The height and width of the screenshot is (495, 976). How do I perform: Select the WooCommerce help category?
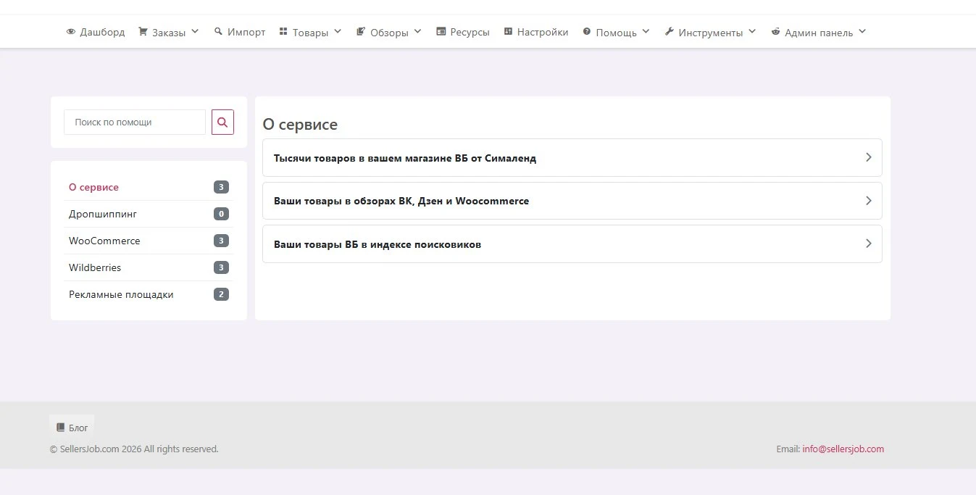point(104,241)
